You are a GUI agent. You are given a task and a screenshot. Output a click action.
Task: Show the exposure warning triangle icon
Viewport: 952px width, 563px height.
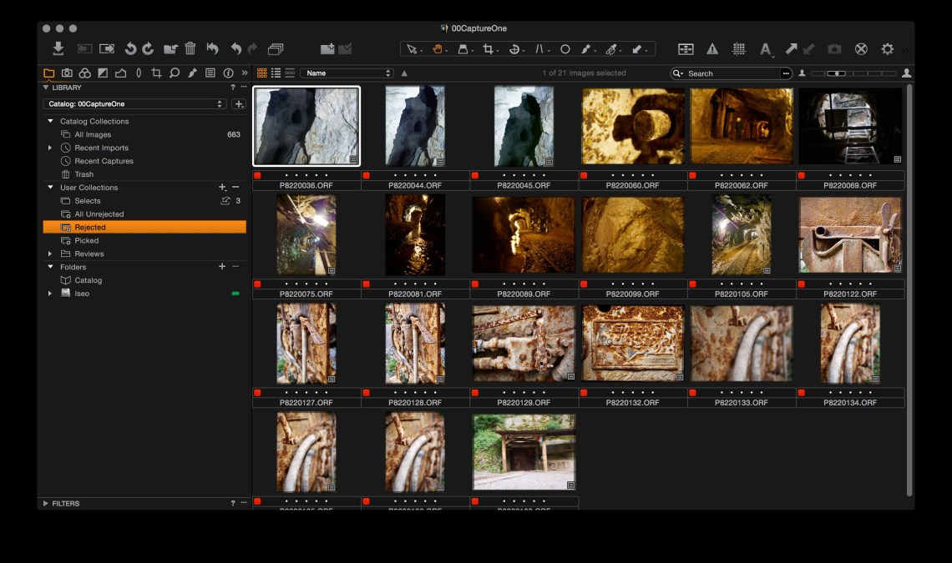point(712,49)
